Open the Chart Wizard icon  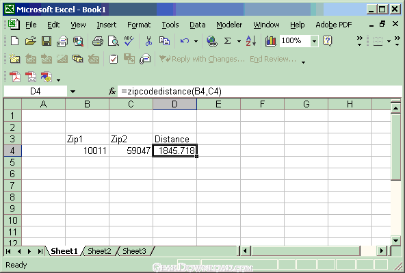coord(270,41)
